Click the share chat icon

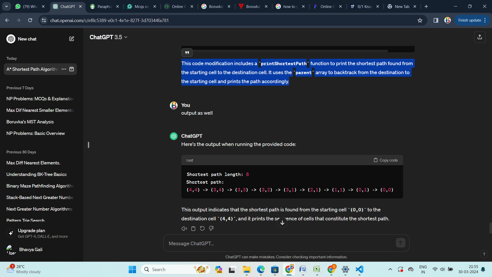(x=480, y=37)
